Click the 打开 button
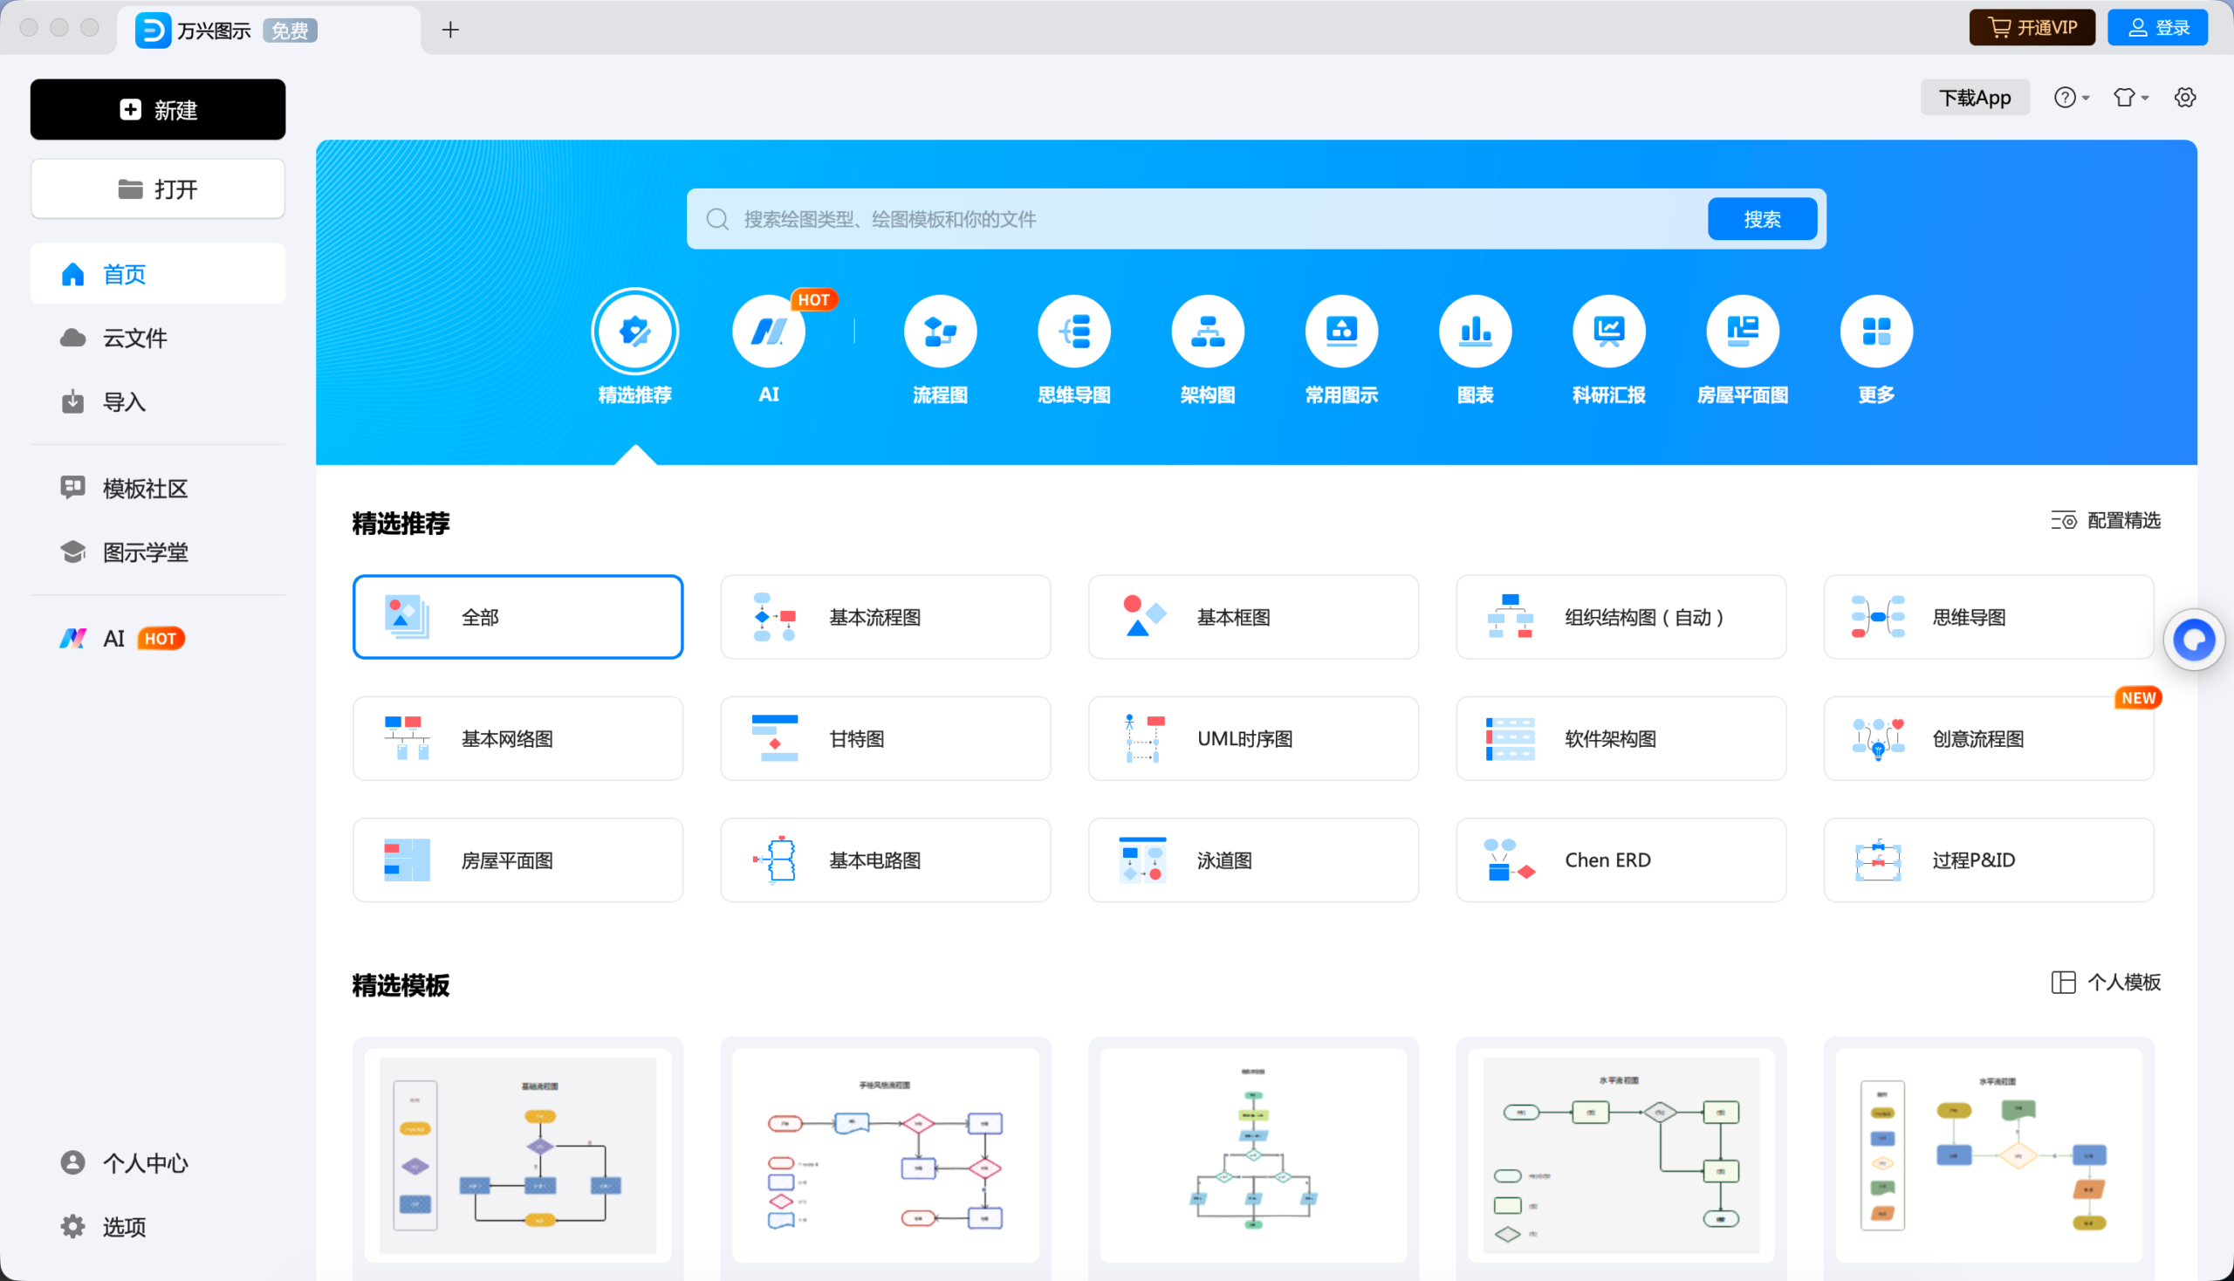 [157, 189]
